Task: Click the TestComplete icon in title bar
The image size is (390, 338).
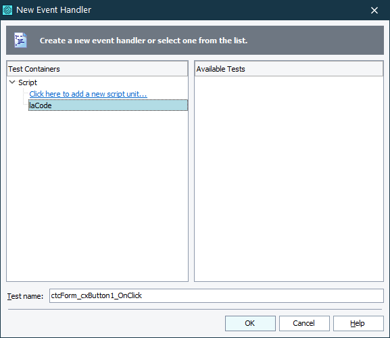Action: click(x=7, y=10)
